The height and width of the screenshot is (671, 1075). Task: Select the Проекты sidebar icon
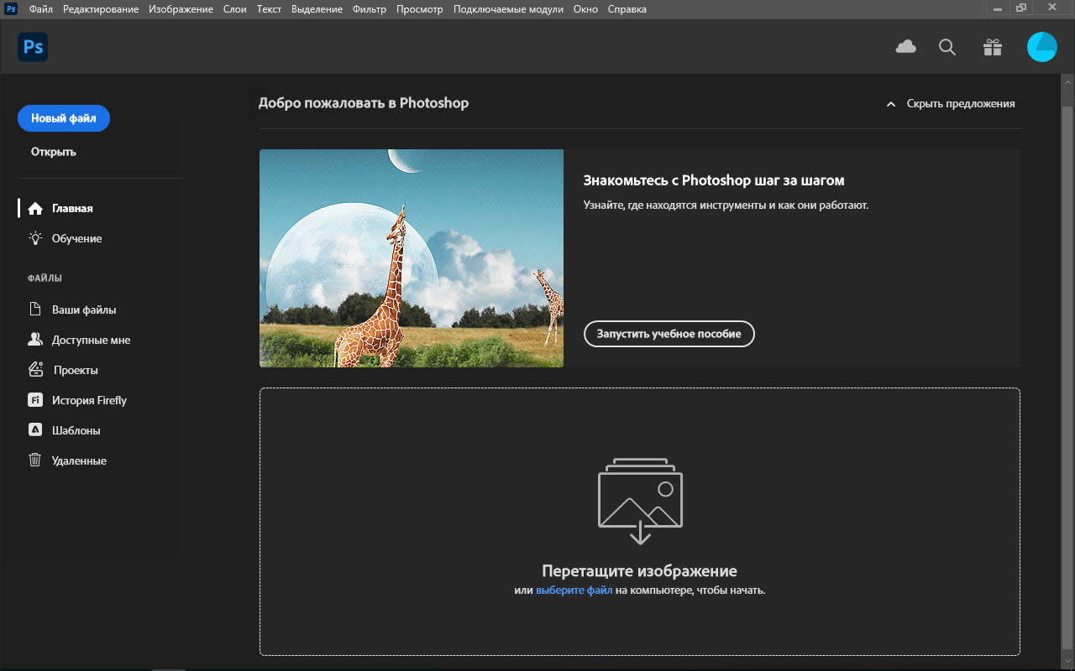pyautogui.click(x=35, y=370)
